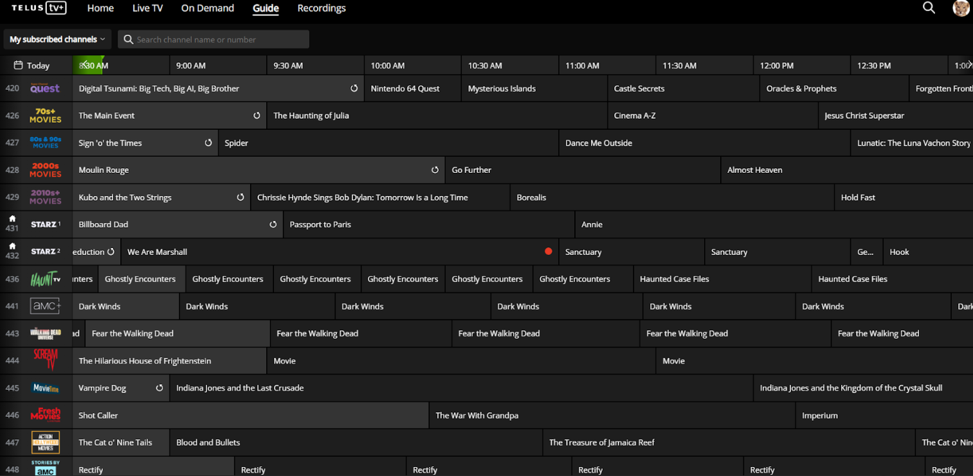Expand the My subscribed channels dropdown
973x476 pixels.
click(57, 39)
